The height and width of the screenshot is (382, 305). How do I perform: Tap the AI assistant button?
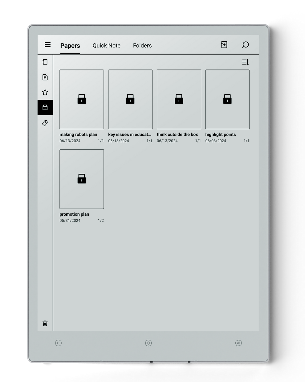238,343
